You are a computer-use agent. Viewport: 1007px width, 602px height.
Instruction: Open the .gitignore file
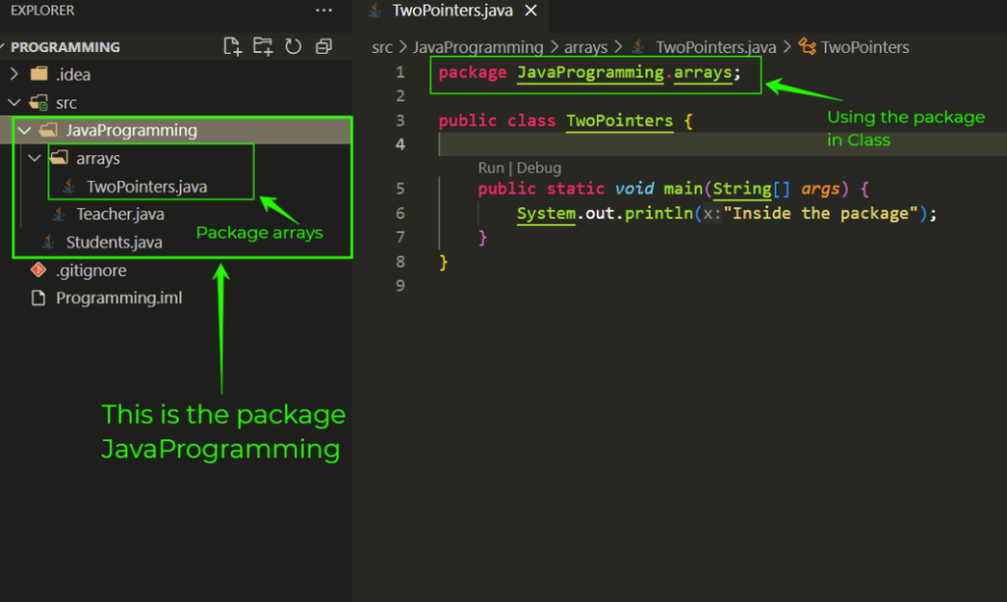point(90,270)
